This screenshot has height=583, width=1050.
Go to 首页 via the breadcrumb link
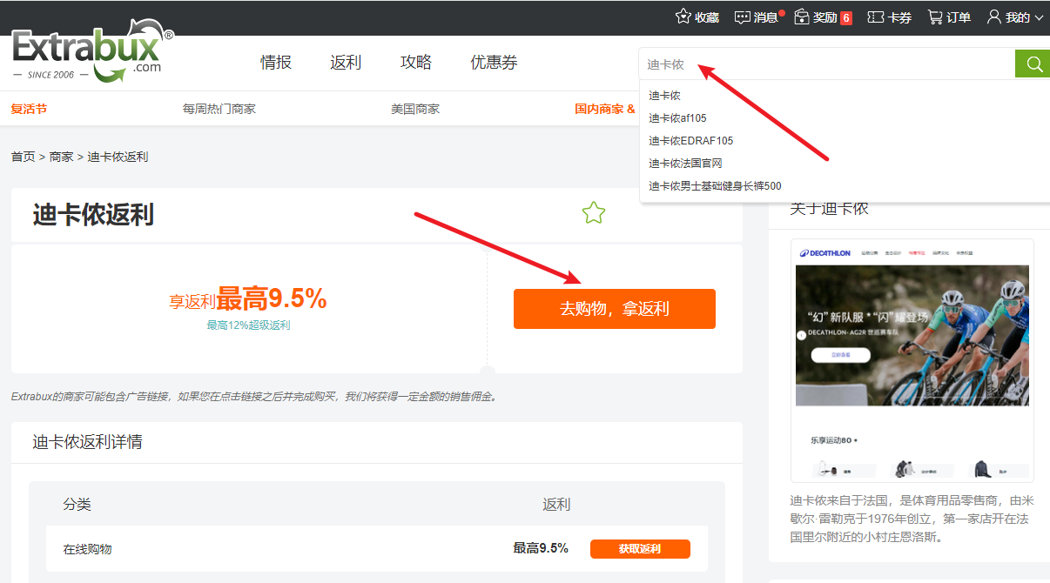pyautogui.click(x=24, y=156)
